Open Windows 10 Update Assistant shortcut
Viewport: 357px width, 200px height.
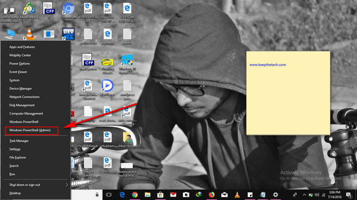[x=127, y=64]
